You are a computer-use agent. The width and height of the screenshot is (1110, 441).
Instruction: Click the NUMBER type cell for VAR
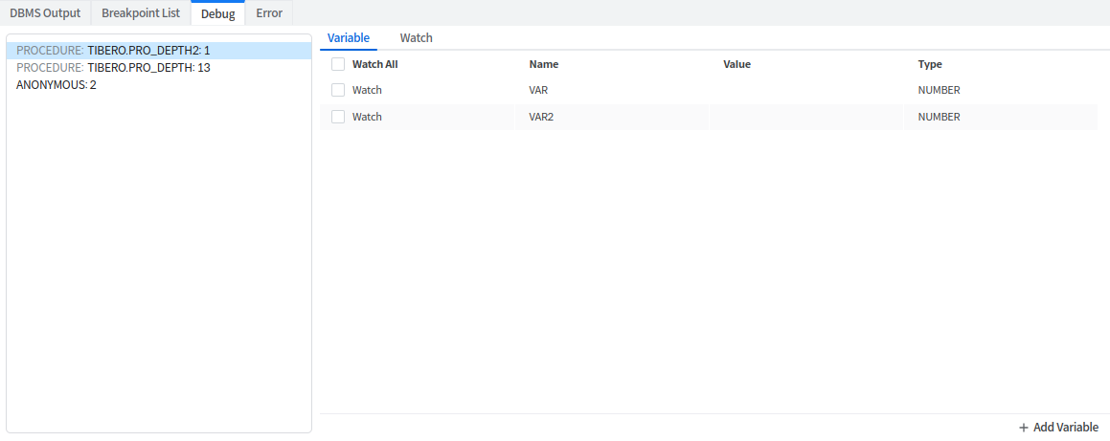click(939, 90)
